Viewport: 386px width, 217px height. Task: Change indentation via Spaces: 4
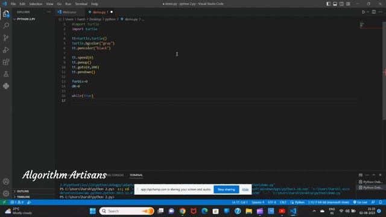tap(258, 203)
